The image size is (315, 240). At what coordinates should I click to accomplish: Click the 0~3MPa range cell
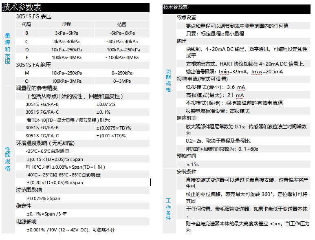click(122, 81)
